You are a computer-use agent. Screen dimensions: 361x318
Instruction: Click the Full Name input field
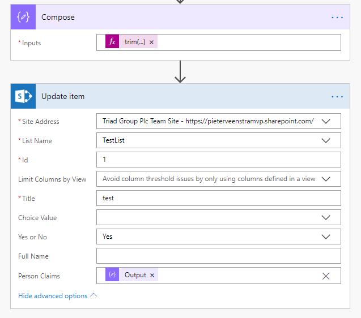(x=219, y=256)
